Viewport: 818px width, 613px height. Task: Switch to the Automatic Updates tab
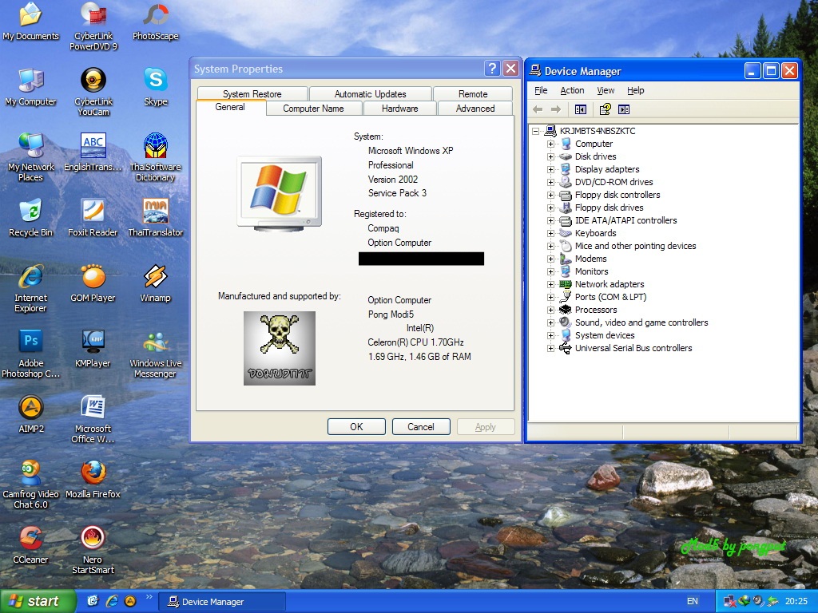370,94
